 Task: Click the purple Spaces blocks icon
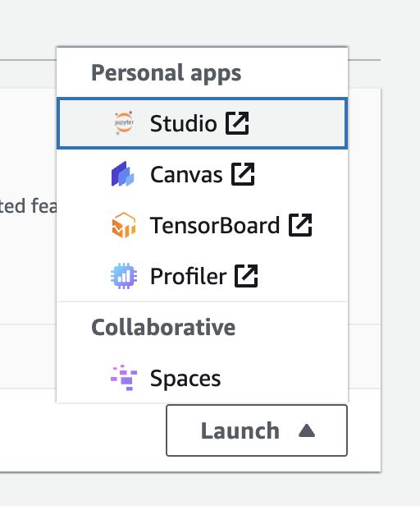tap(124, 378)
